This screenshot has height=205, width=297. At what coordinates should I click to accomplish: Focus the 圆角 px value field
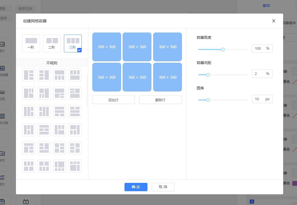258,99
